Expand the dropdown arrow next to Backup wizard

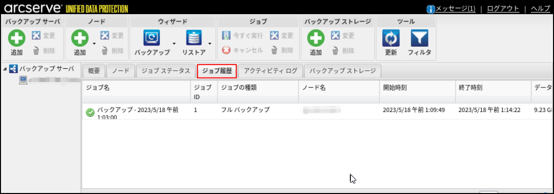pyautogui.click(x=174, y=44)
